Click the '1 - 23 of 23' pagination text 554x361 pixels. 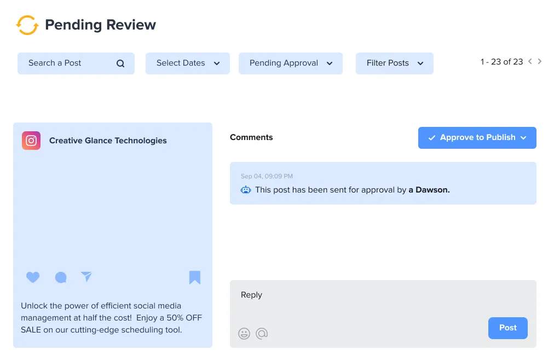501,62
